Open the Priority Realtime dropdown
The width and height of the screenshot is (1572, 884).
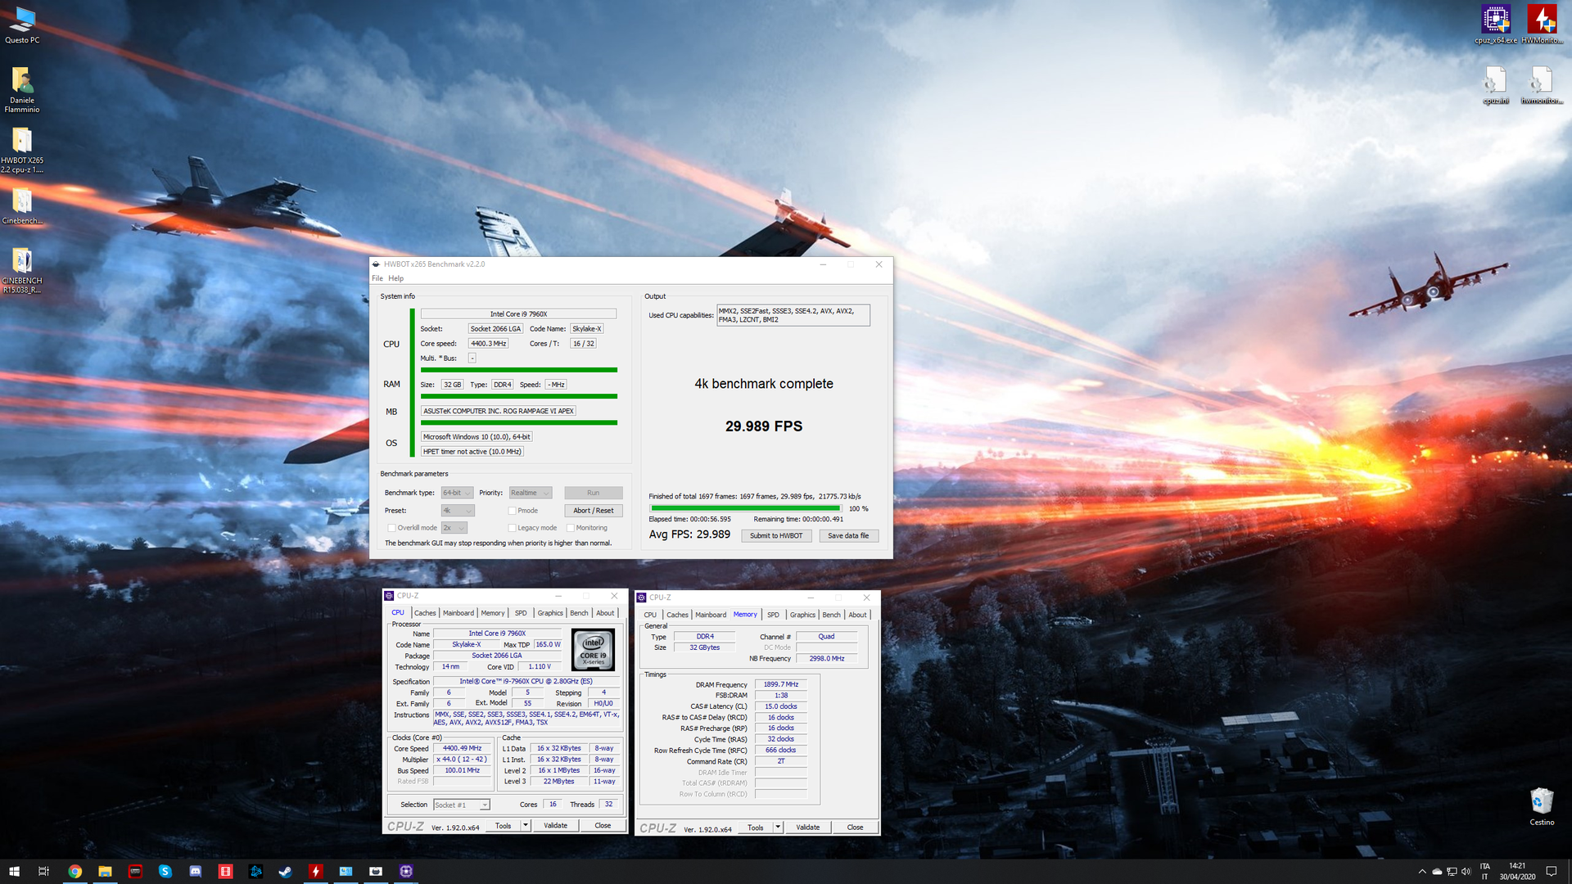tap(531, 493)
